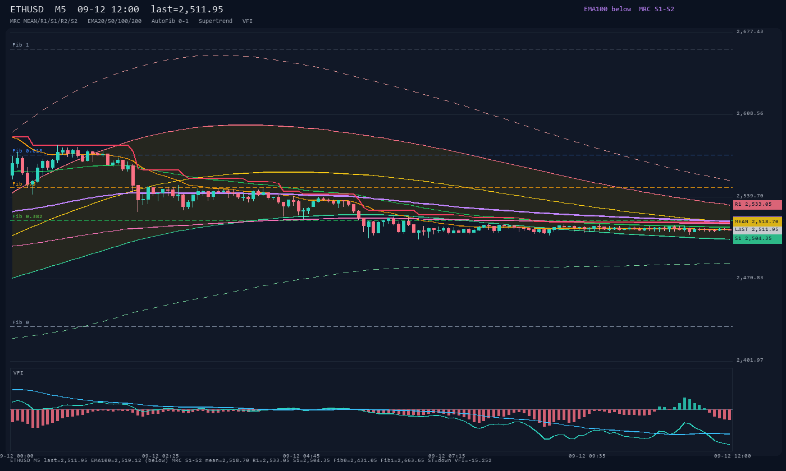Click the R1 2,533.05 price tag
This screenshot has width=786, height=471.
[x=757, y=205]
